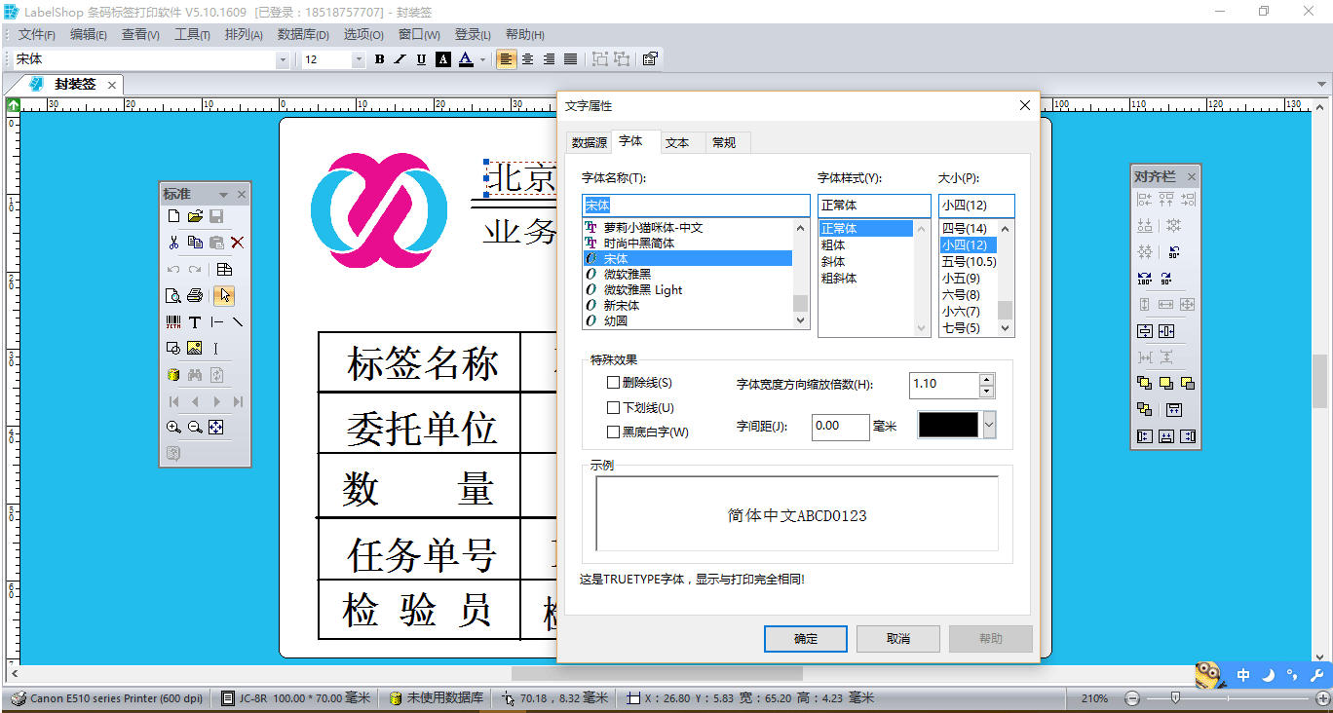The width and height of the screenshot is (1333, 713).
Task: Click the 字间距(J) input field
Action: coord(840,427)
